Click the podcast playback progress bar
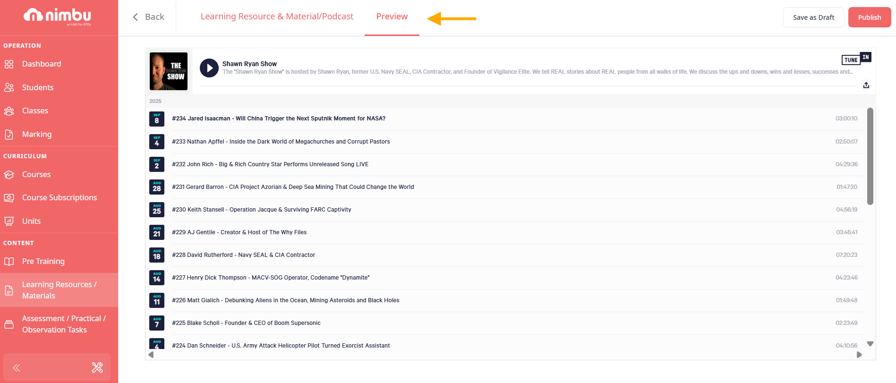The height and width of the screenshot is (383, 896). (x=528, y=86)
